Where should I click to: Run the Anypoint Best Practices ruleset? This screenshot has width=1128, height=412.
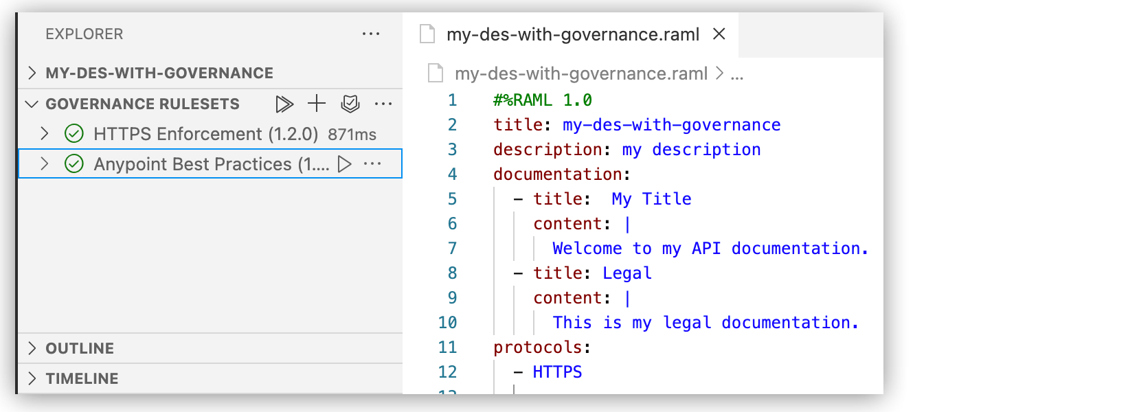click(x=345, y=164)
